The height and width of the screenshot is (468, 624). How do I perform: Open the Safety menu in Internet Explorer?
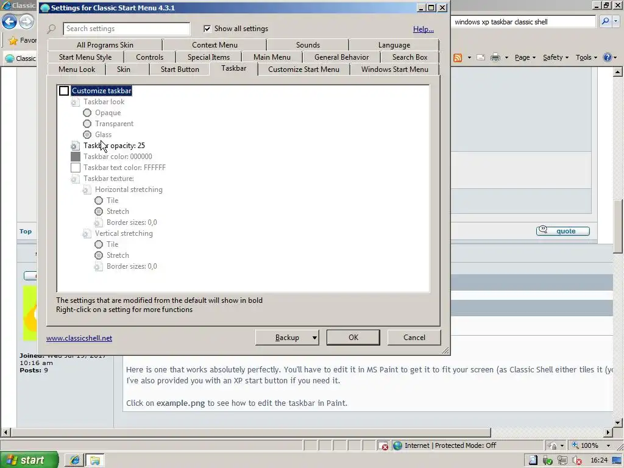tap(556, 57)
